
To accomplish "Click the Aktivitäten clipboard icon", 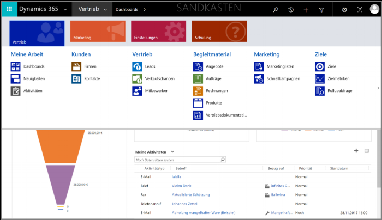I will [x=16, y=91].
